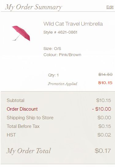Click the Colour: Pink/Brown label
Image resolution: width=115 pixels, height=167 pixels.
point(62,55)
